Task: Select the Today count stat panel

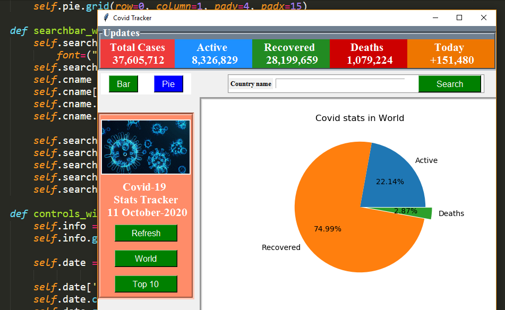Action: [x=450, y=53]
